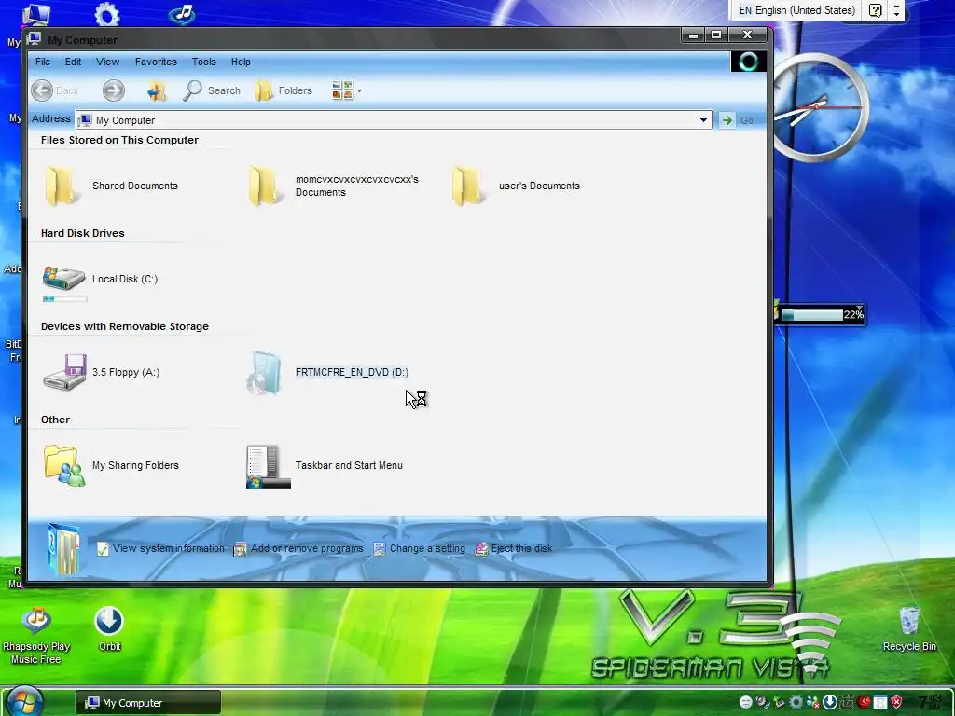Click the gear desktop icon at the top
The height and width of the screenshot is (716, 955).
pyautogui.click(x=107, y=13)
